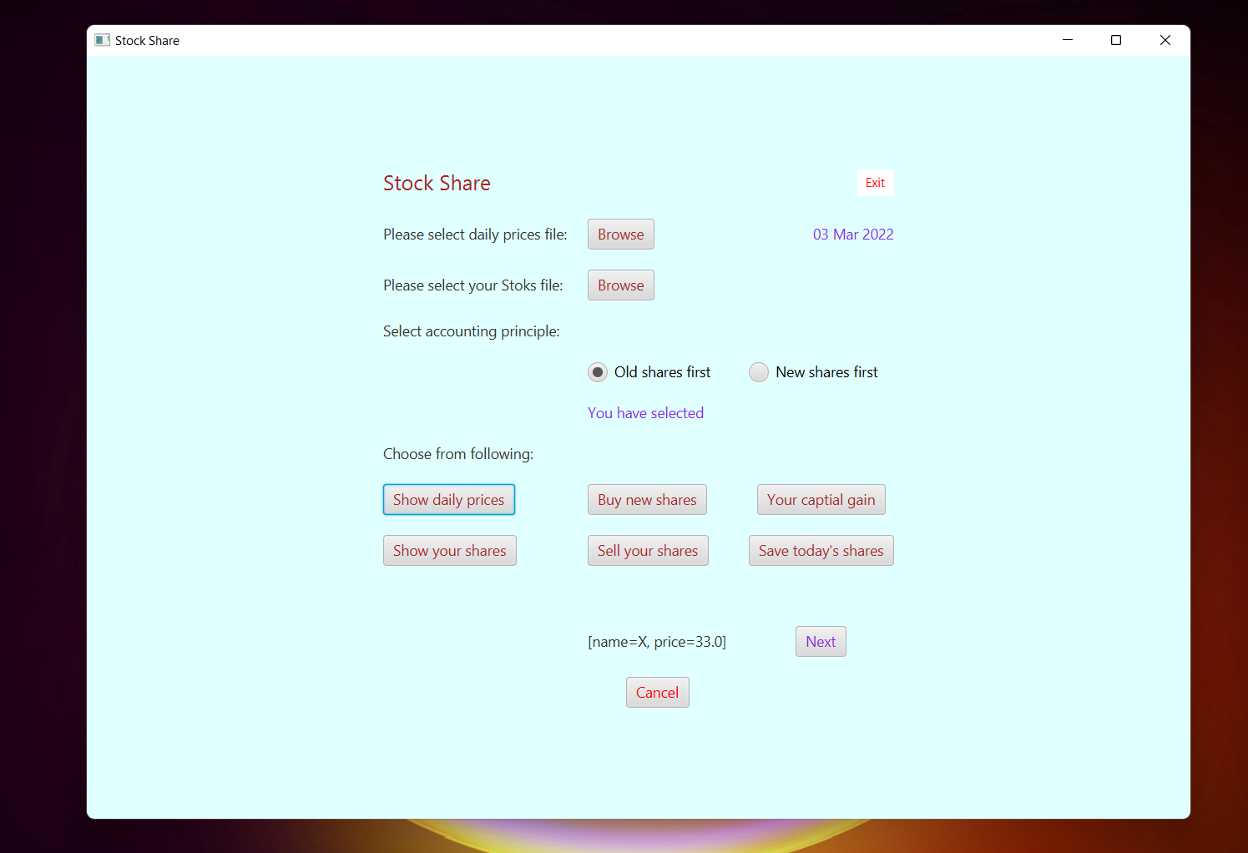The width and height of the screenshot is (1248, 853).
Task: Open Your captial gain
Action: click(x=821, y=499)
